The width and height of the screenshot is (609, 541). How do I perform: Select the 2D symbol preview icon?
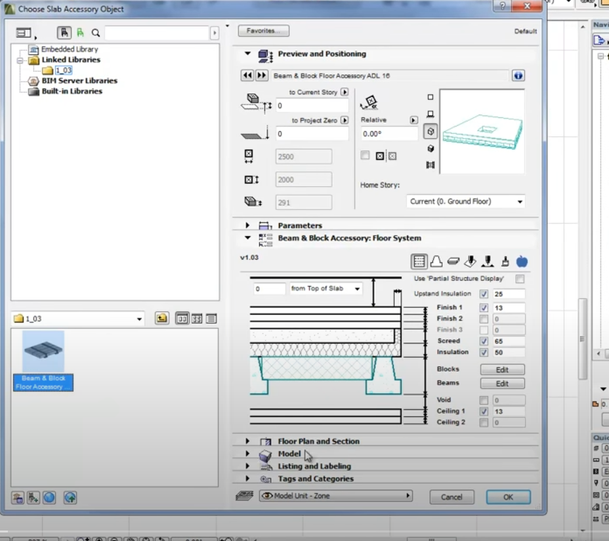tap(430, 97)
